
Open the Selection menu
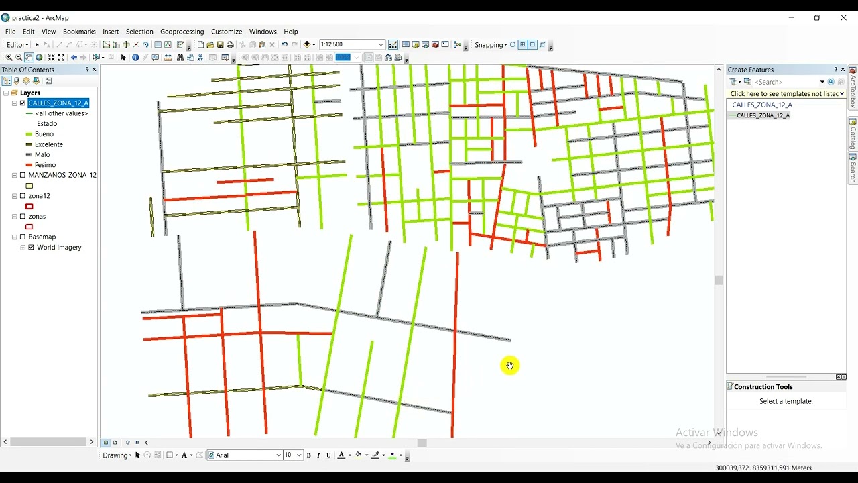[139, 32]
